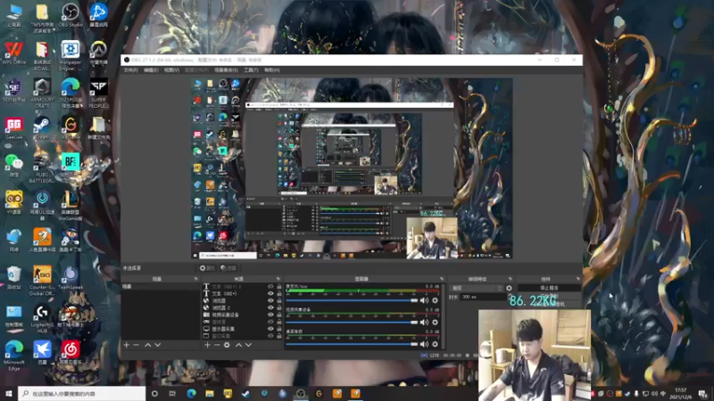Viewport: 714px width, 401px height.
Task: Open the YY voice desktop shortcut
Action: pos(14,202)
